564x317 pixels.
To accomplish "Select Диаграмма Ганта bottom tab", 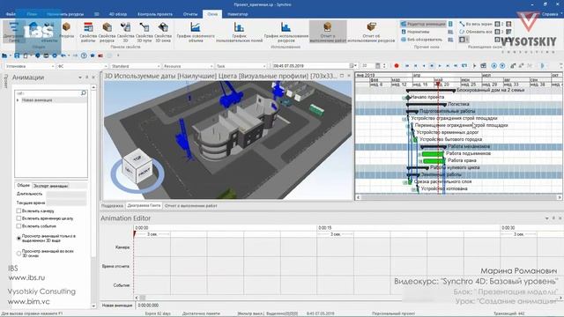I will click(x=144, y=205).
